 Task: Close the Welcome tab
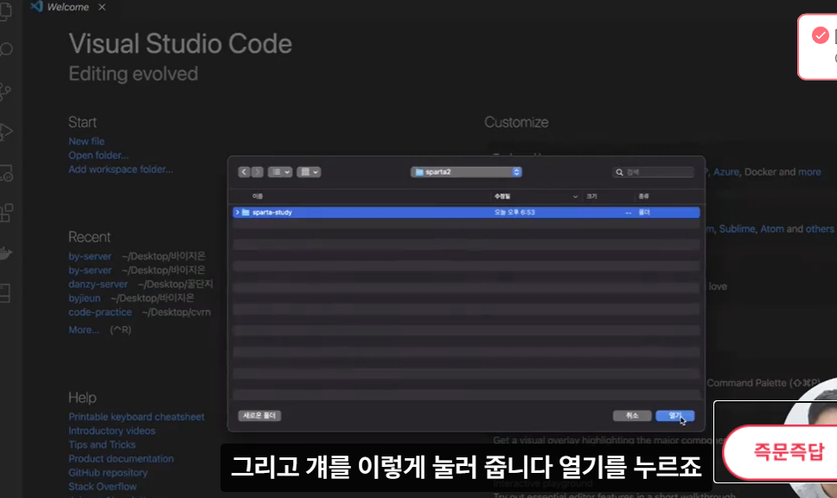(x=102, y=7)
